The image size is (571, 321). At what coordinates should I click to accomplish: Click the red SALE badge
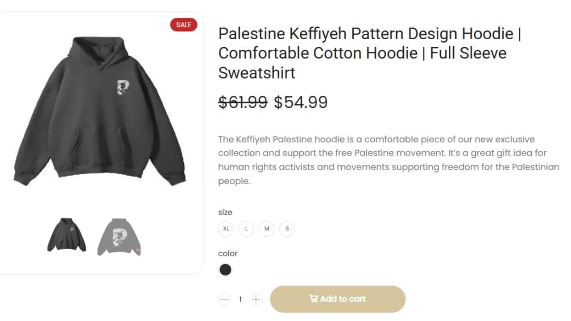coord(183,25)
